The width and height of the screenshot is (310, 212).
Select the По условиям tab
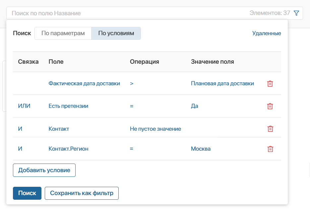pyautogui.click(x=116, y=33)
